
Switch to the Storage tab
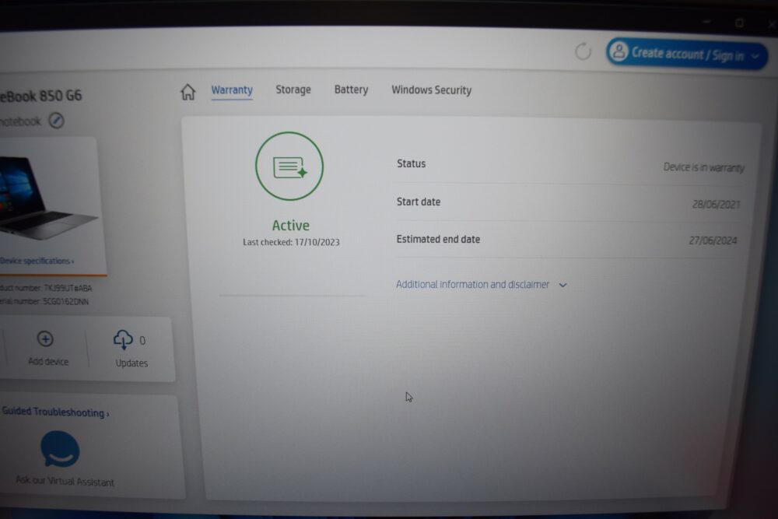pyautogui.click(x=293, y=89)
